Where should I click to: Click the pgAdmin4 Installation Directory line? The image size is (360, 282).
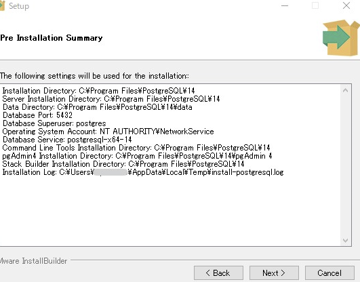coord(137,156)
